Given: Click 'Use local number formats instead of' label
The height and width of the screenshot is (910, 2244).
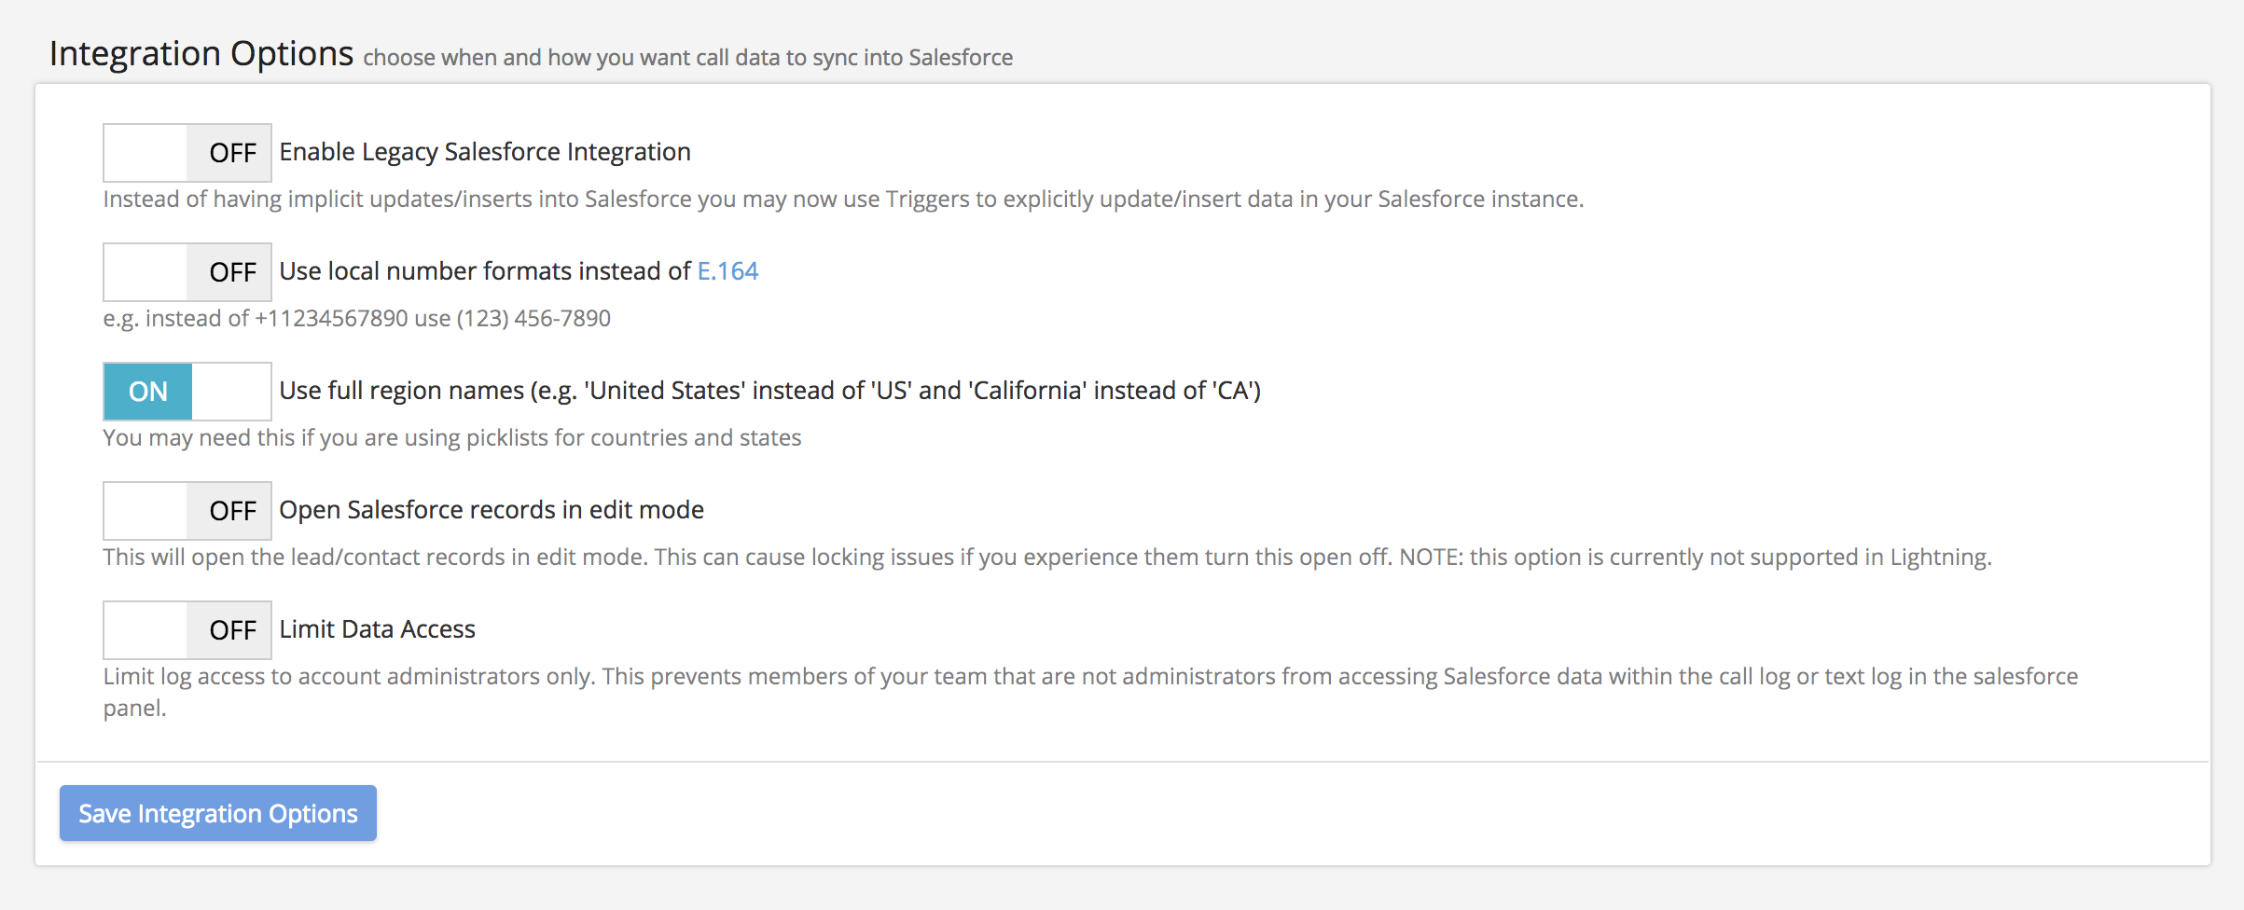Looking at the screenshot, I should (x=485, y=271).
